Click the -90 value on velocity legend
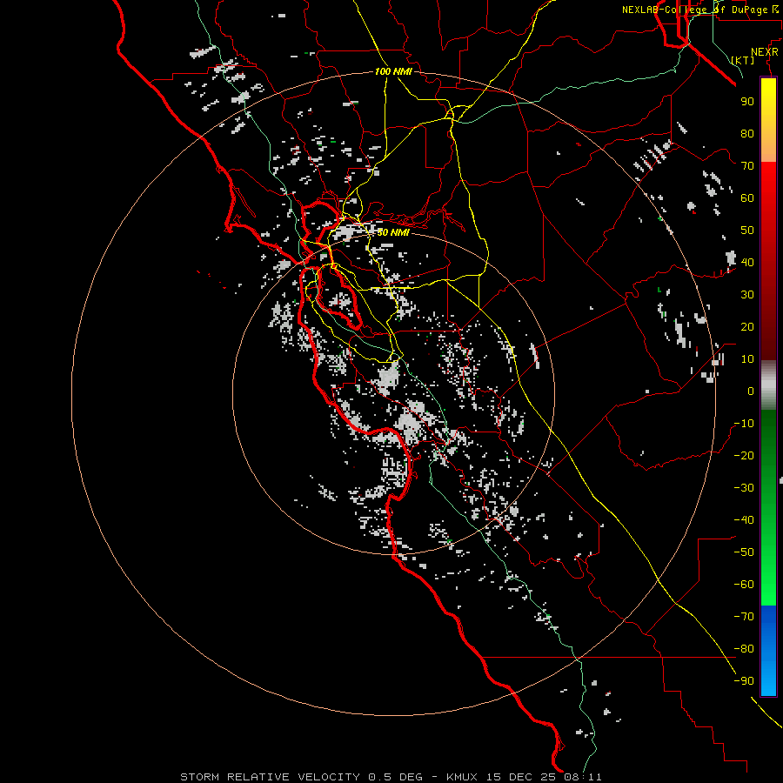The image size is (783, 783). (744, 681)
